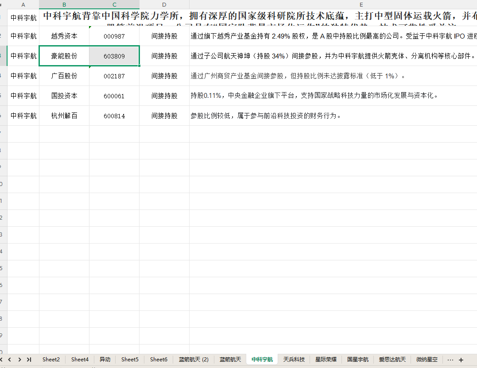Select column B header

[64, 4]
